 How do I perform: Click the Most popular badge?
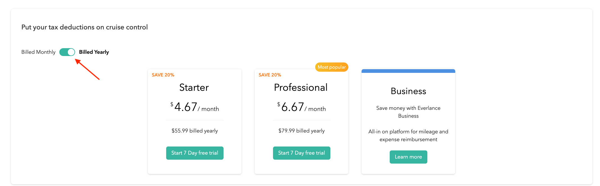point(331,67)
